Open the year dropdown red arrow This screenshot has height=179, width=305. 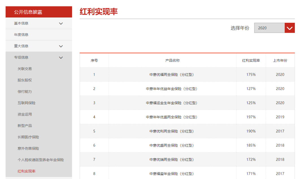click(290, 28)
